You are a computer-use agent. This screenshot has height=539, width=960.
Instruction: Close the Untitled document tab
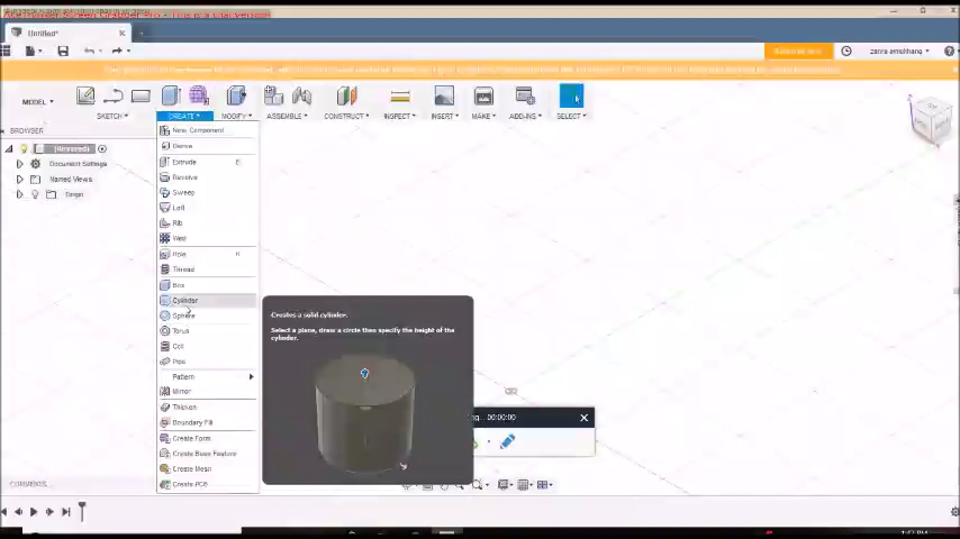(122, 33)
